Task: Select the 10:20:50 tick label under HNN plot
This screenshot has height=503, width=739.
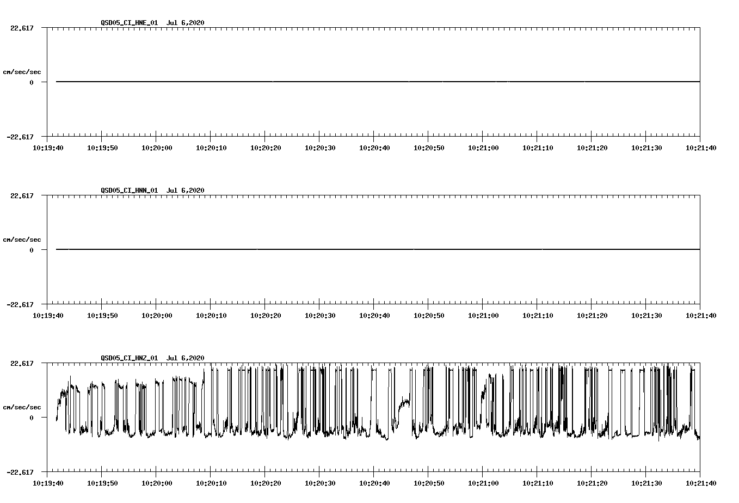Action: 428,315
